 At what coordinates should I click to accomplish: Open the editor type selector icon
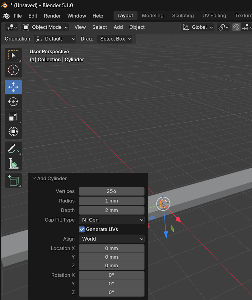coord(12,27)
